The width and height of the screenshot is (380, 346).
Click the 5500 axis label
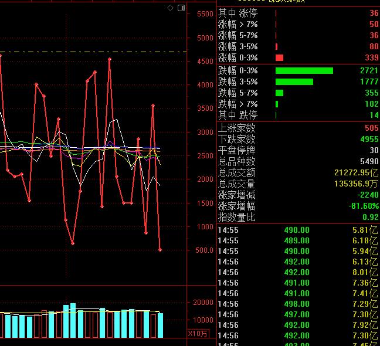coord(205,14)
